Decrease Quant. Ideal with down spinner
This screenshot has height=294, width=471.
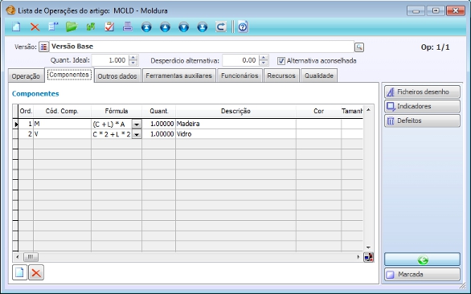click(133, 63)
